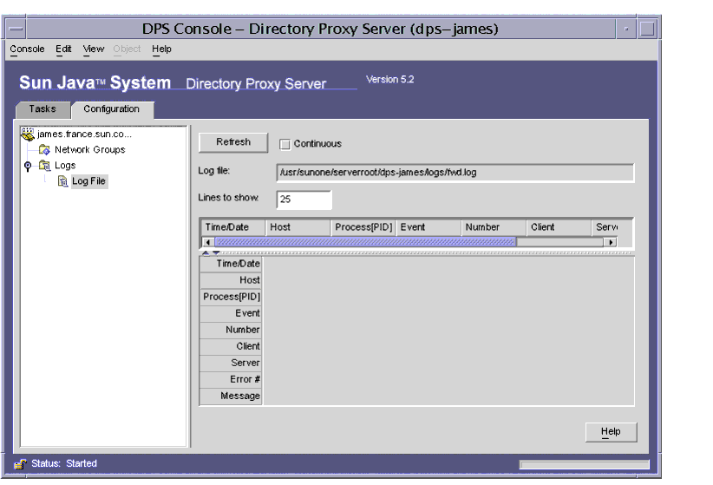Click the progress bar in status bar

[x=585, y=464]
